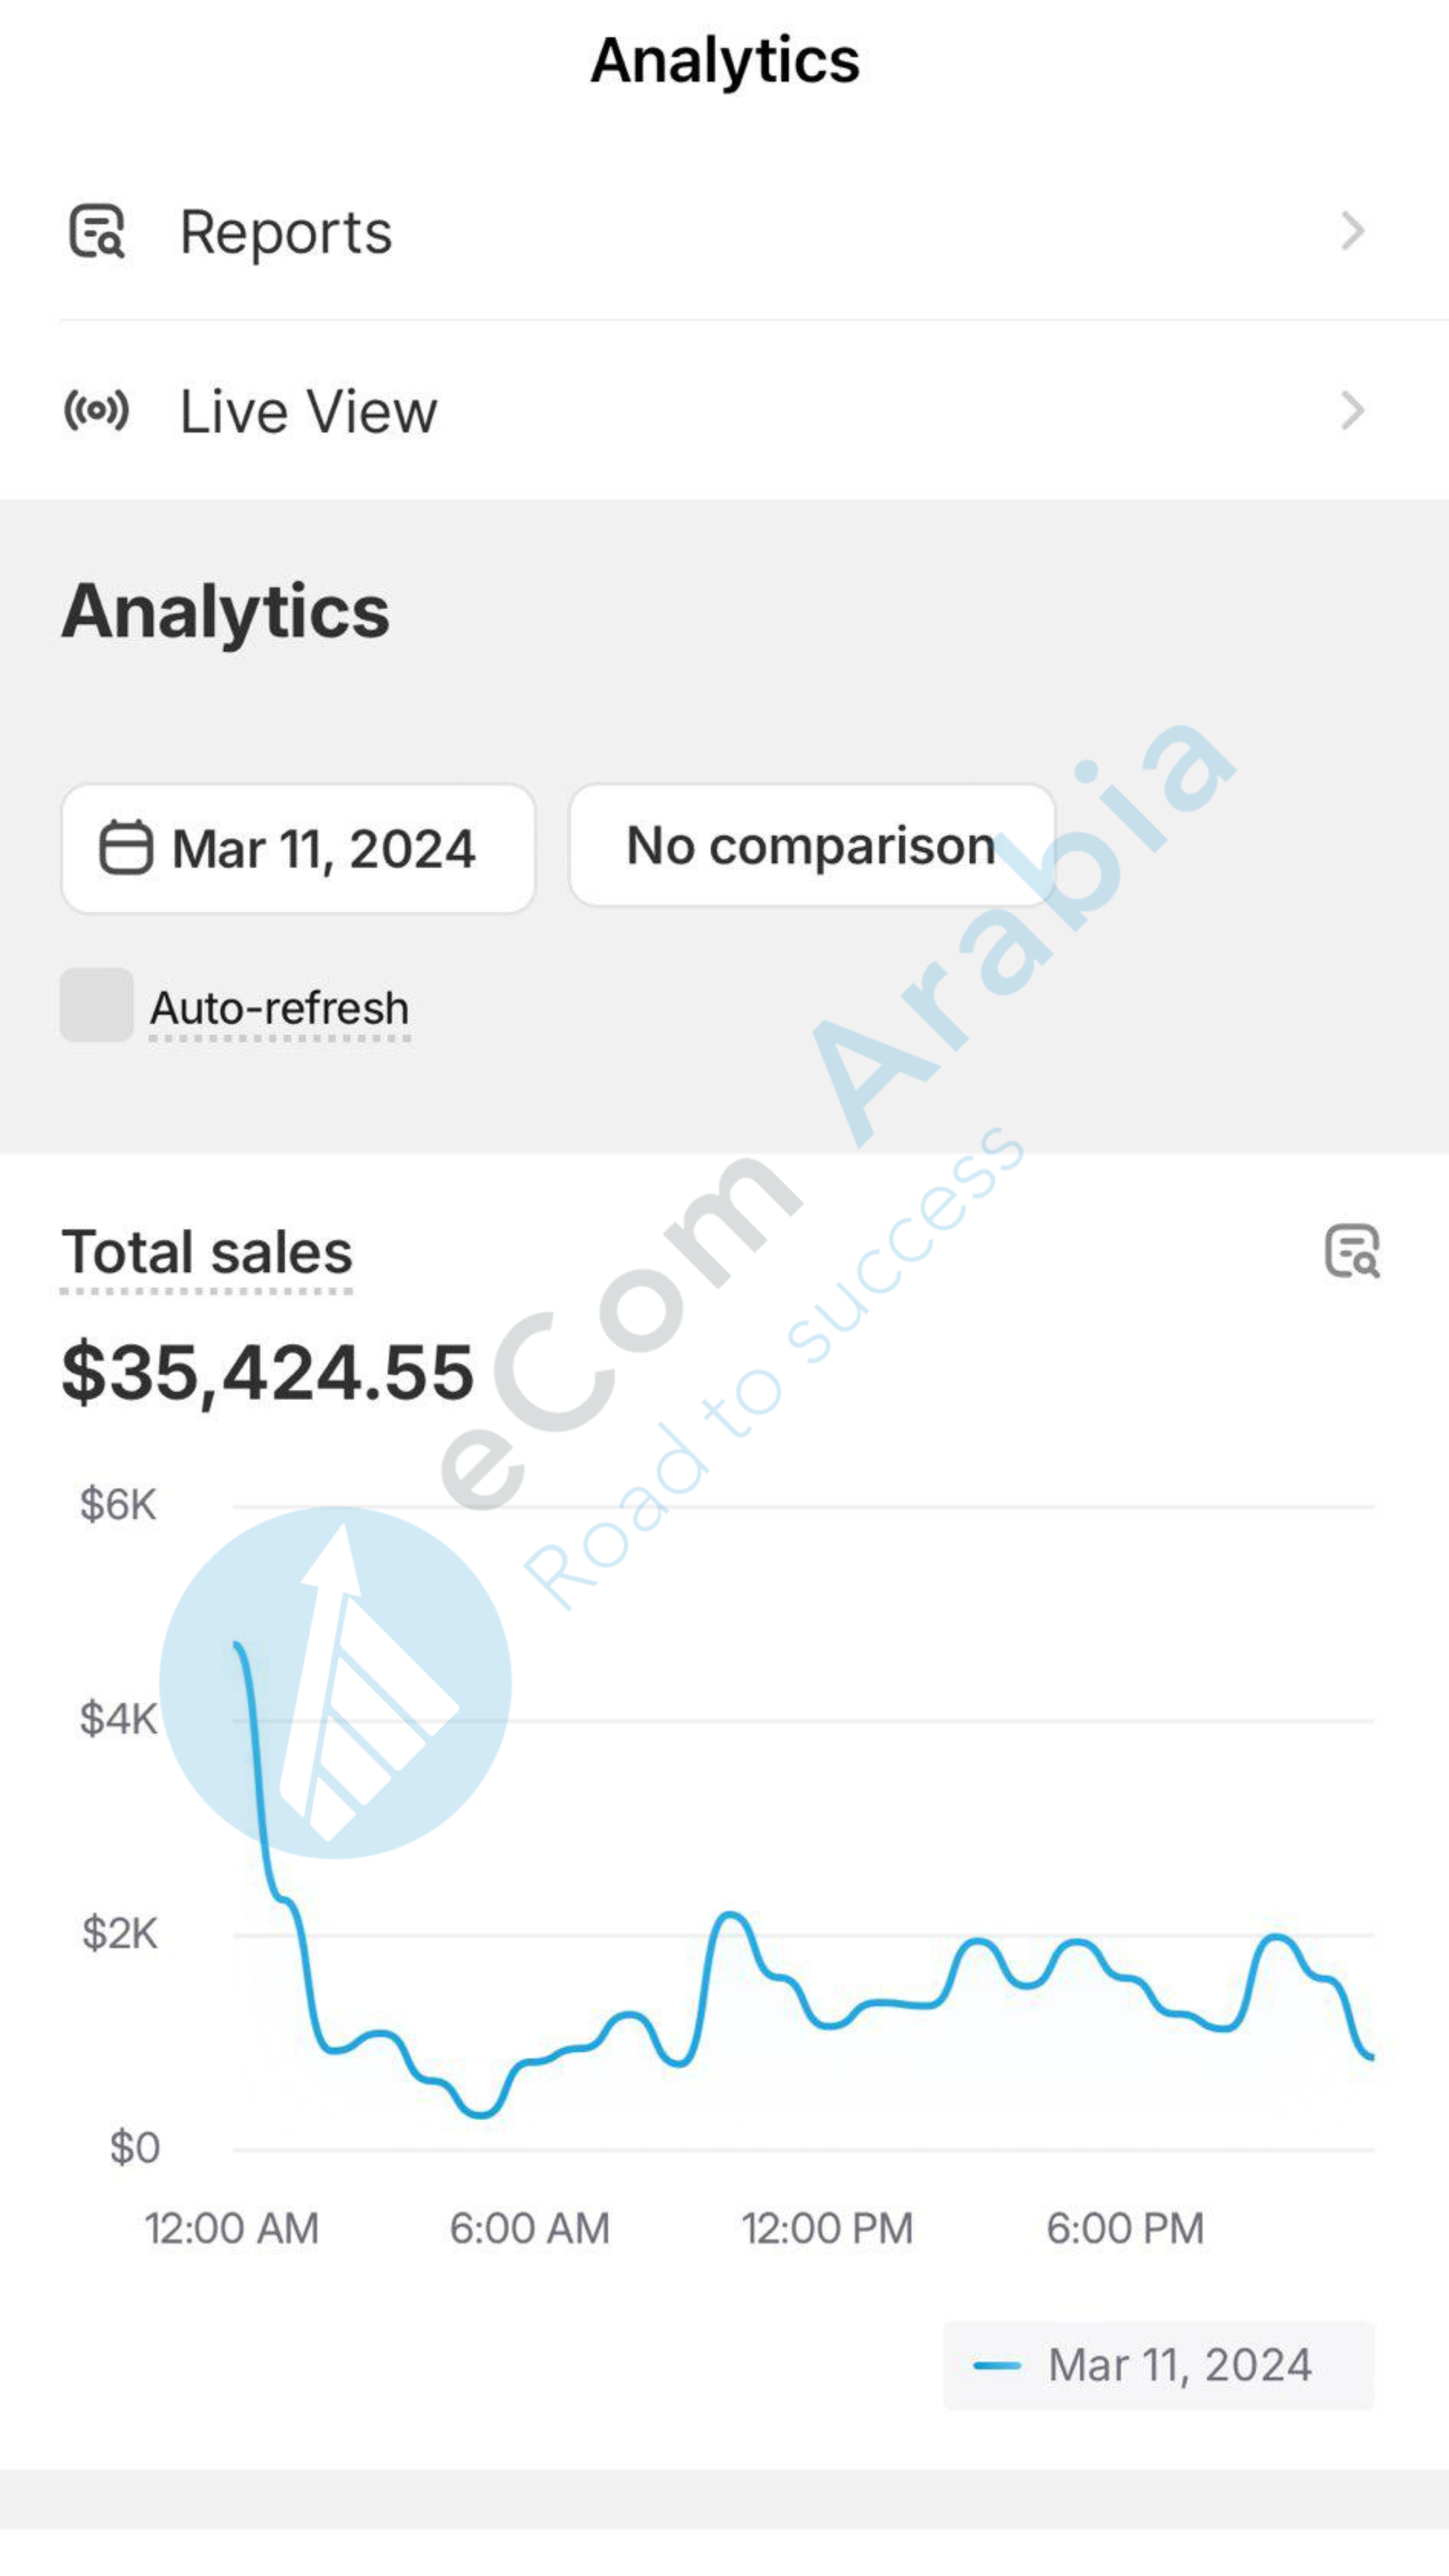1449x2576 pixels.
Task: Click the calendar icon beside the date
Action: (126, 848)
